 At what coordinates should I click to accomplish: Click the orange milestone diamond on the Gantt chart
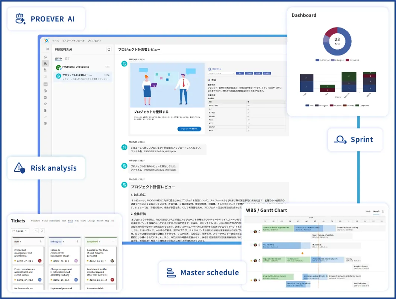point(302,253)
